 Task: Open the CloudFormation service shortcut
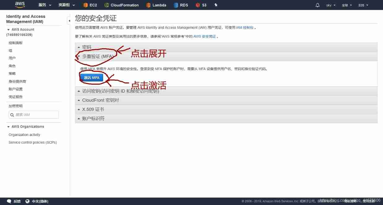pyautogui.click(x=121, y=5)
